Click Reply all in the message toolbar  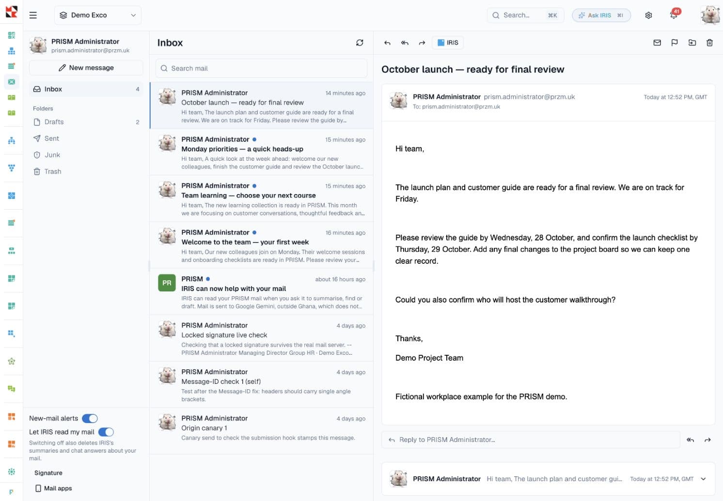point(405,43)
